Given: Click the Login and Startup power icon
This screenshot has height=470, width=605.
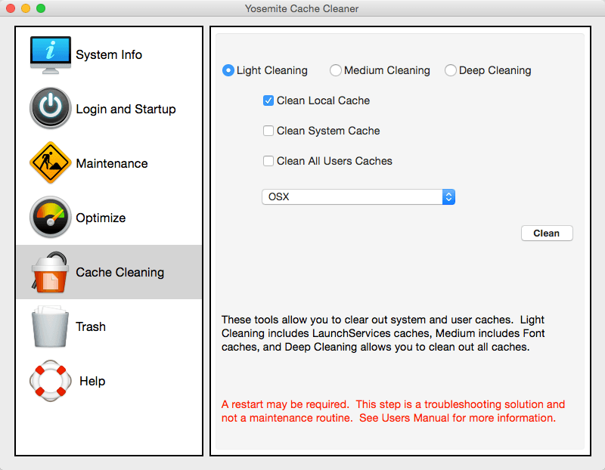Looking at the screenshot, I should [x=51, y=107].
